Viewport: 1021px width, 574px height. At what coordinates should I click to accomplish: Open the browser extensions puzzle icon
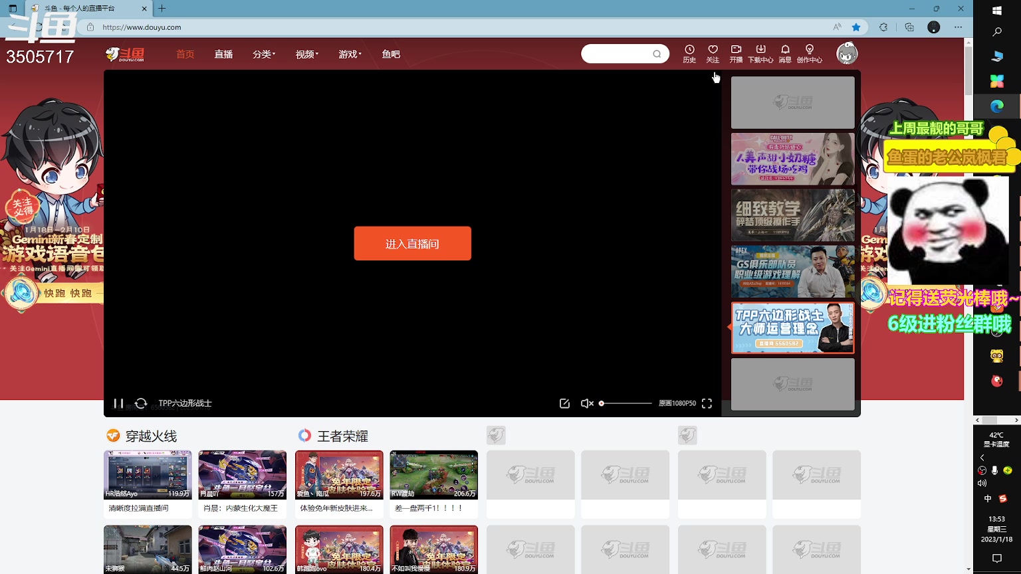coord(883,27)
